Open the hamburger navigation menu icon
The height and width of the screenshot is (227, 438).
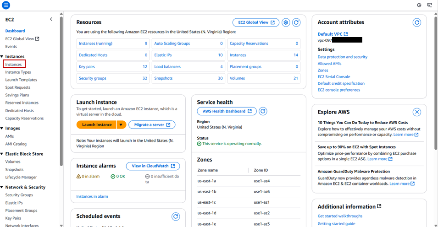click(6, 5)
